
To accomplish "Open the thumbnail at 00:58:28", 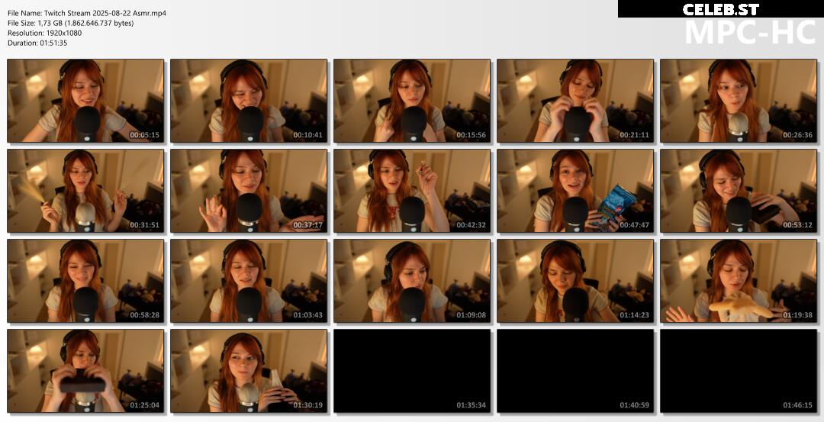I will pyautogui.click(x=85, y=281).
